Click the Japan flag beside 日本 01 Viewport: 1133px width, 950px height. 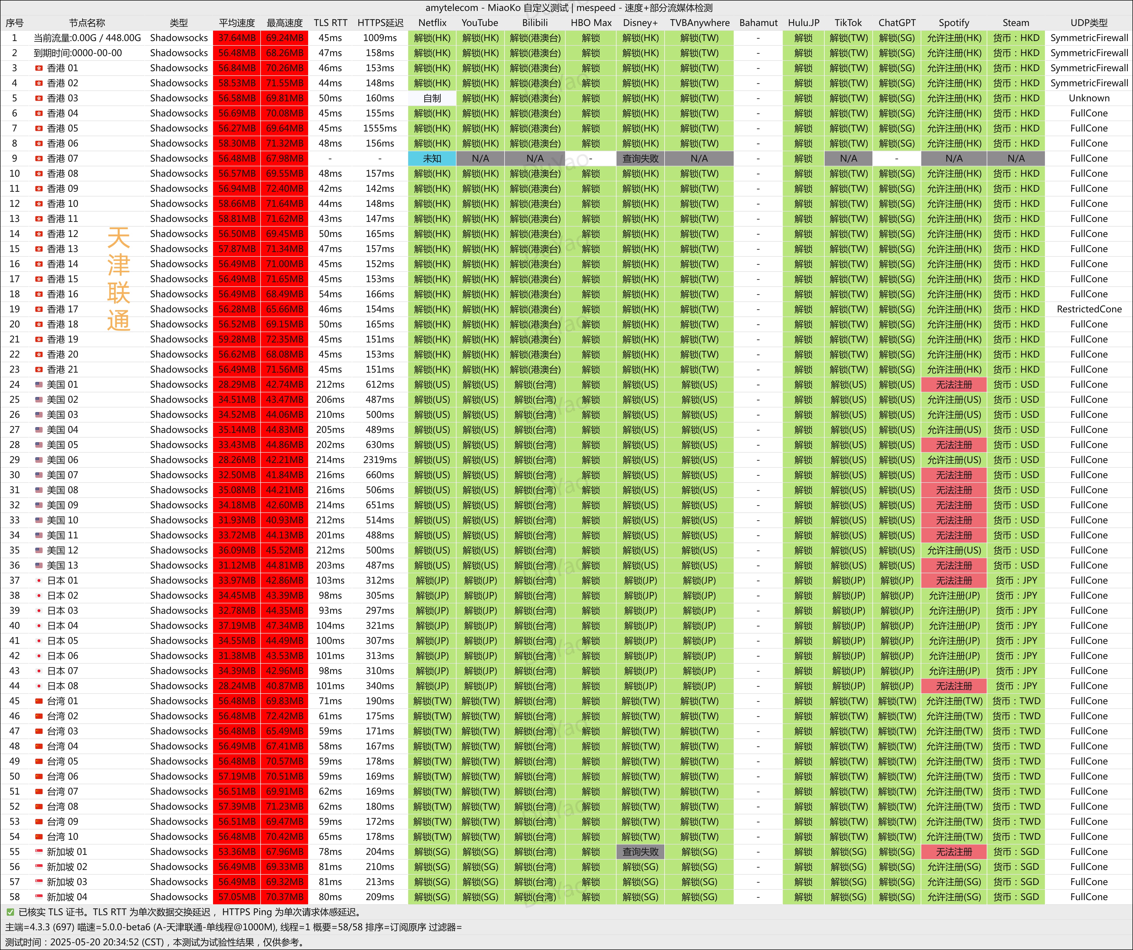[x=39, y=580]
